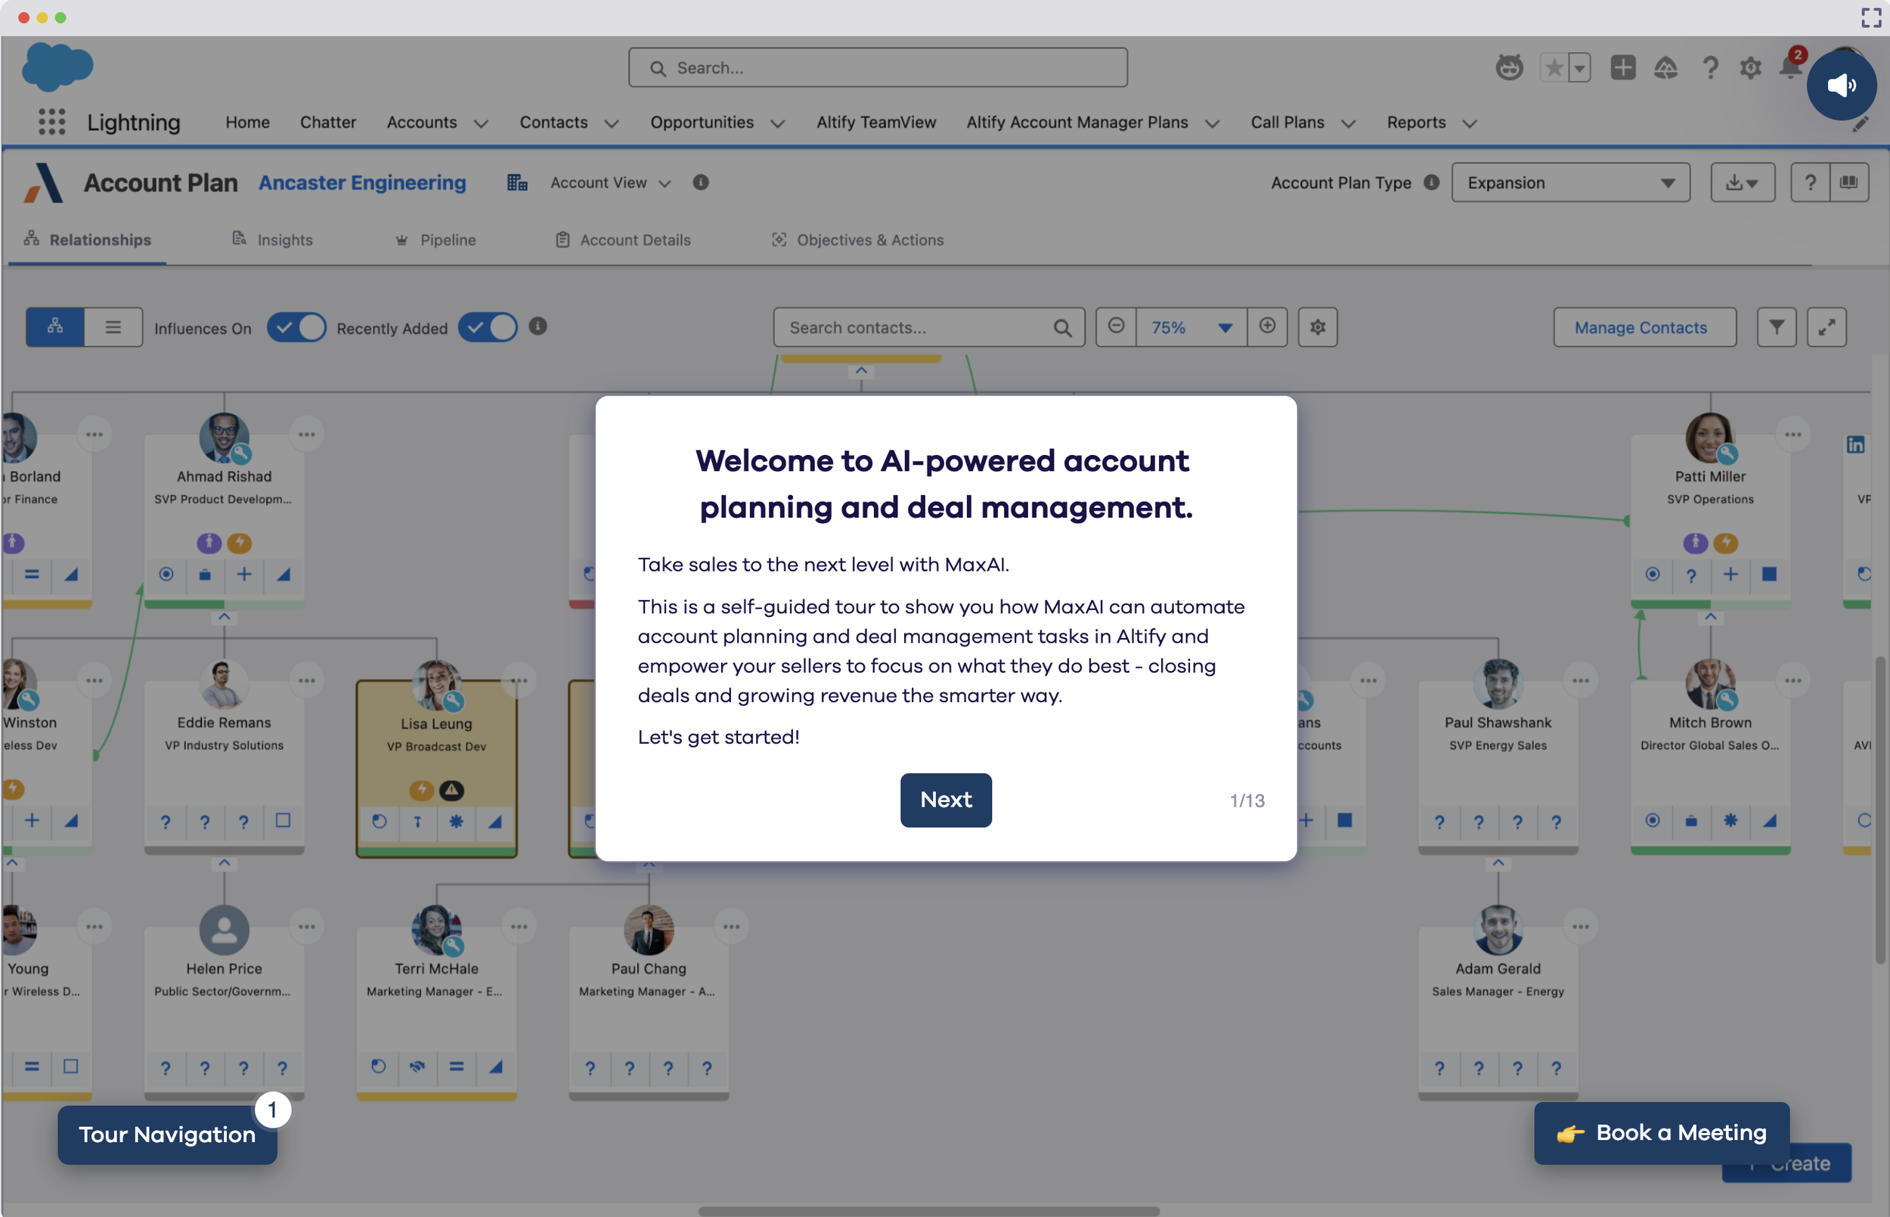Open the Relationships tab
Viewport: 1890px width, 1217px height.
(87, 240)
